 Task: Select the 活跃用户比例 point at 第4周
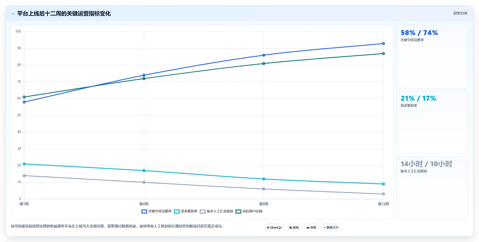pos(144,79)
